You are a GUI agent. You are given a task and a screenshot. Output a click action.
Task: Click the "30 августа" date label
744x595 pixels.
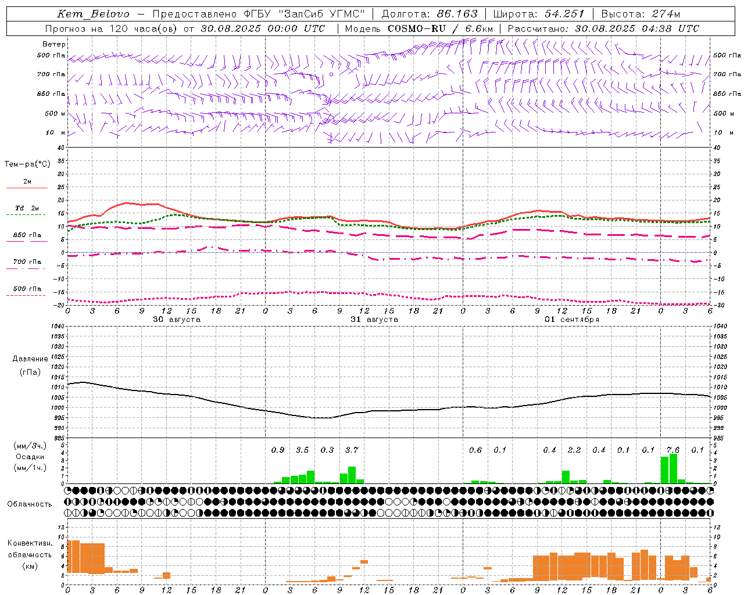point(177,320)
